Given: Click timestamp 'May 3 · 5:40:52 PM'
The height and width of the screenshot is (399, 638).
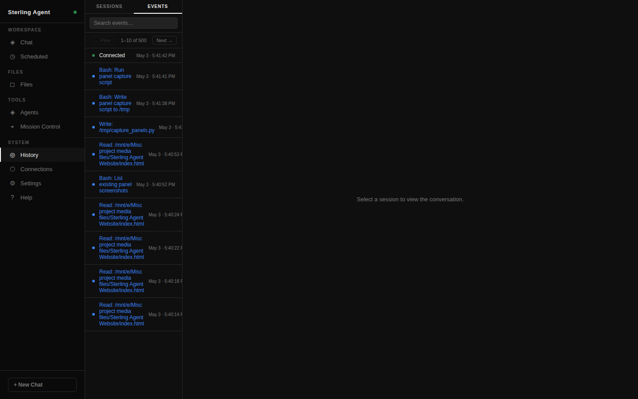Looking at the screenshot, I should click(x=156, y=184).
